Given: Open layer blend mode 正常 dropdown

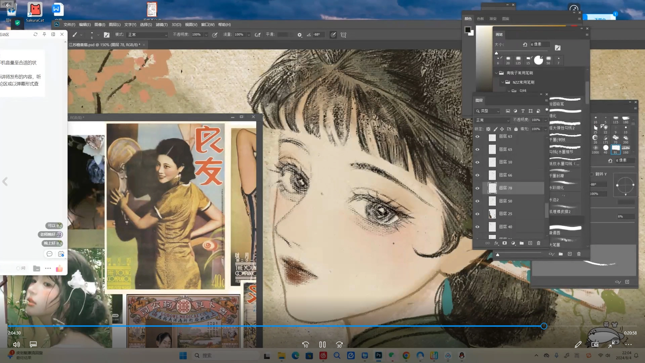Looking at the screenshot, I should (x=492, y=120).
